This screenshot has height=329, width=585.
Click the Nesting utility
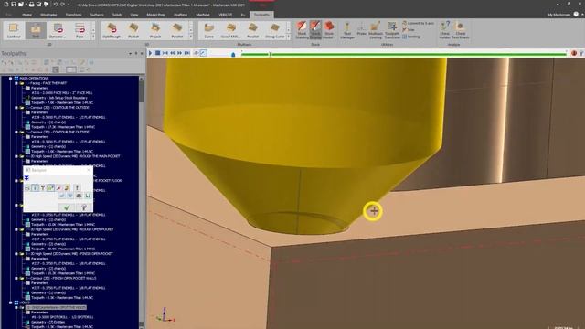point(410,37)
